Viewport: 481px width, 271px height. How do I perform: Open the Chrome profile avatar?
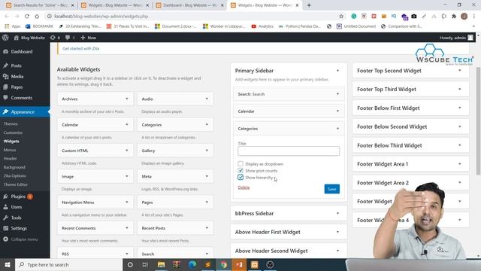click(464, 17)
